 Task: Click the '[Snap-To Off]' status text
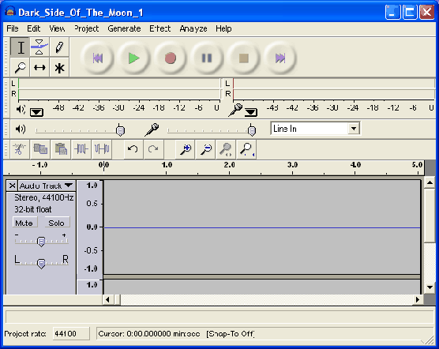pyautogui.click(x=230, y=334)
